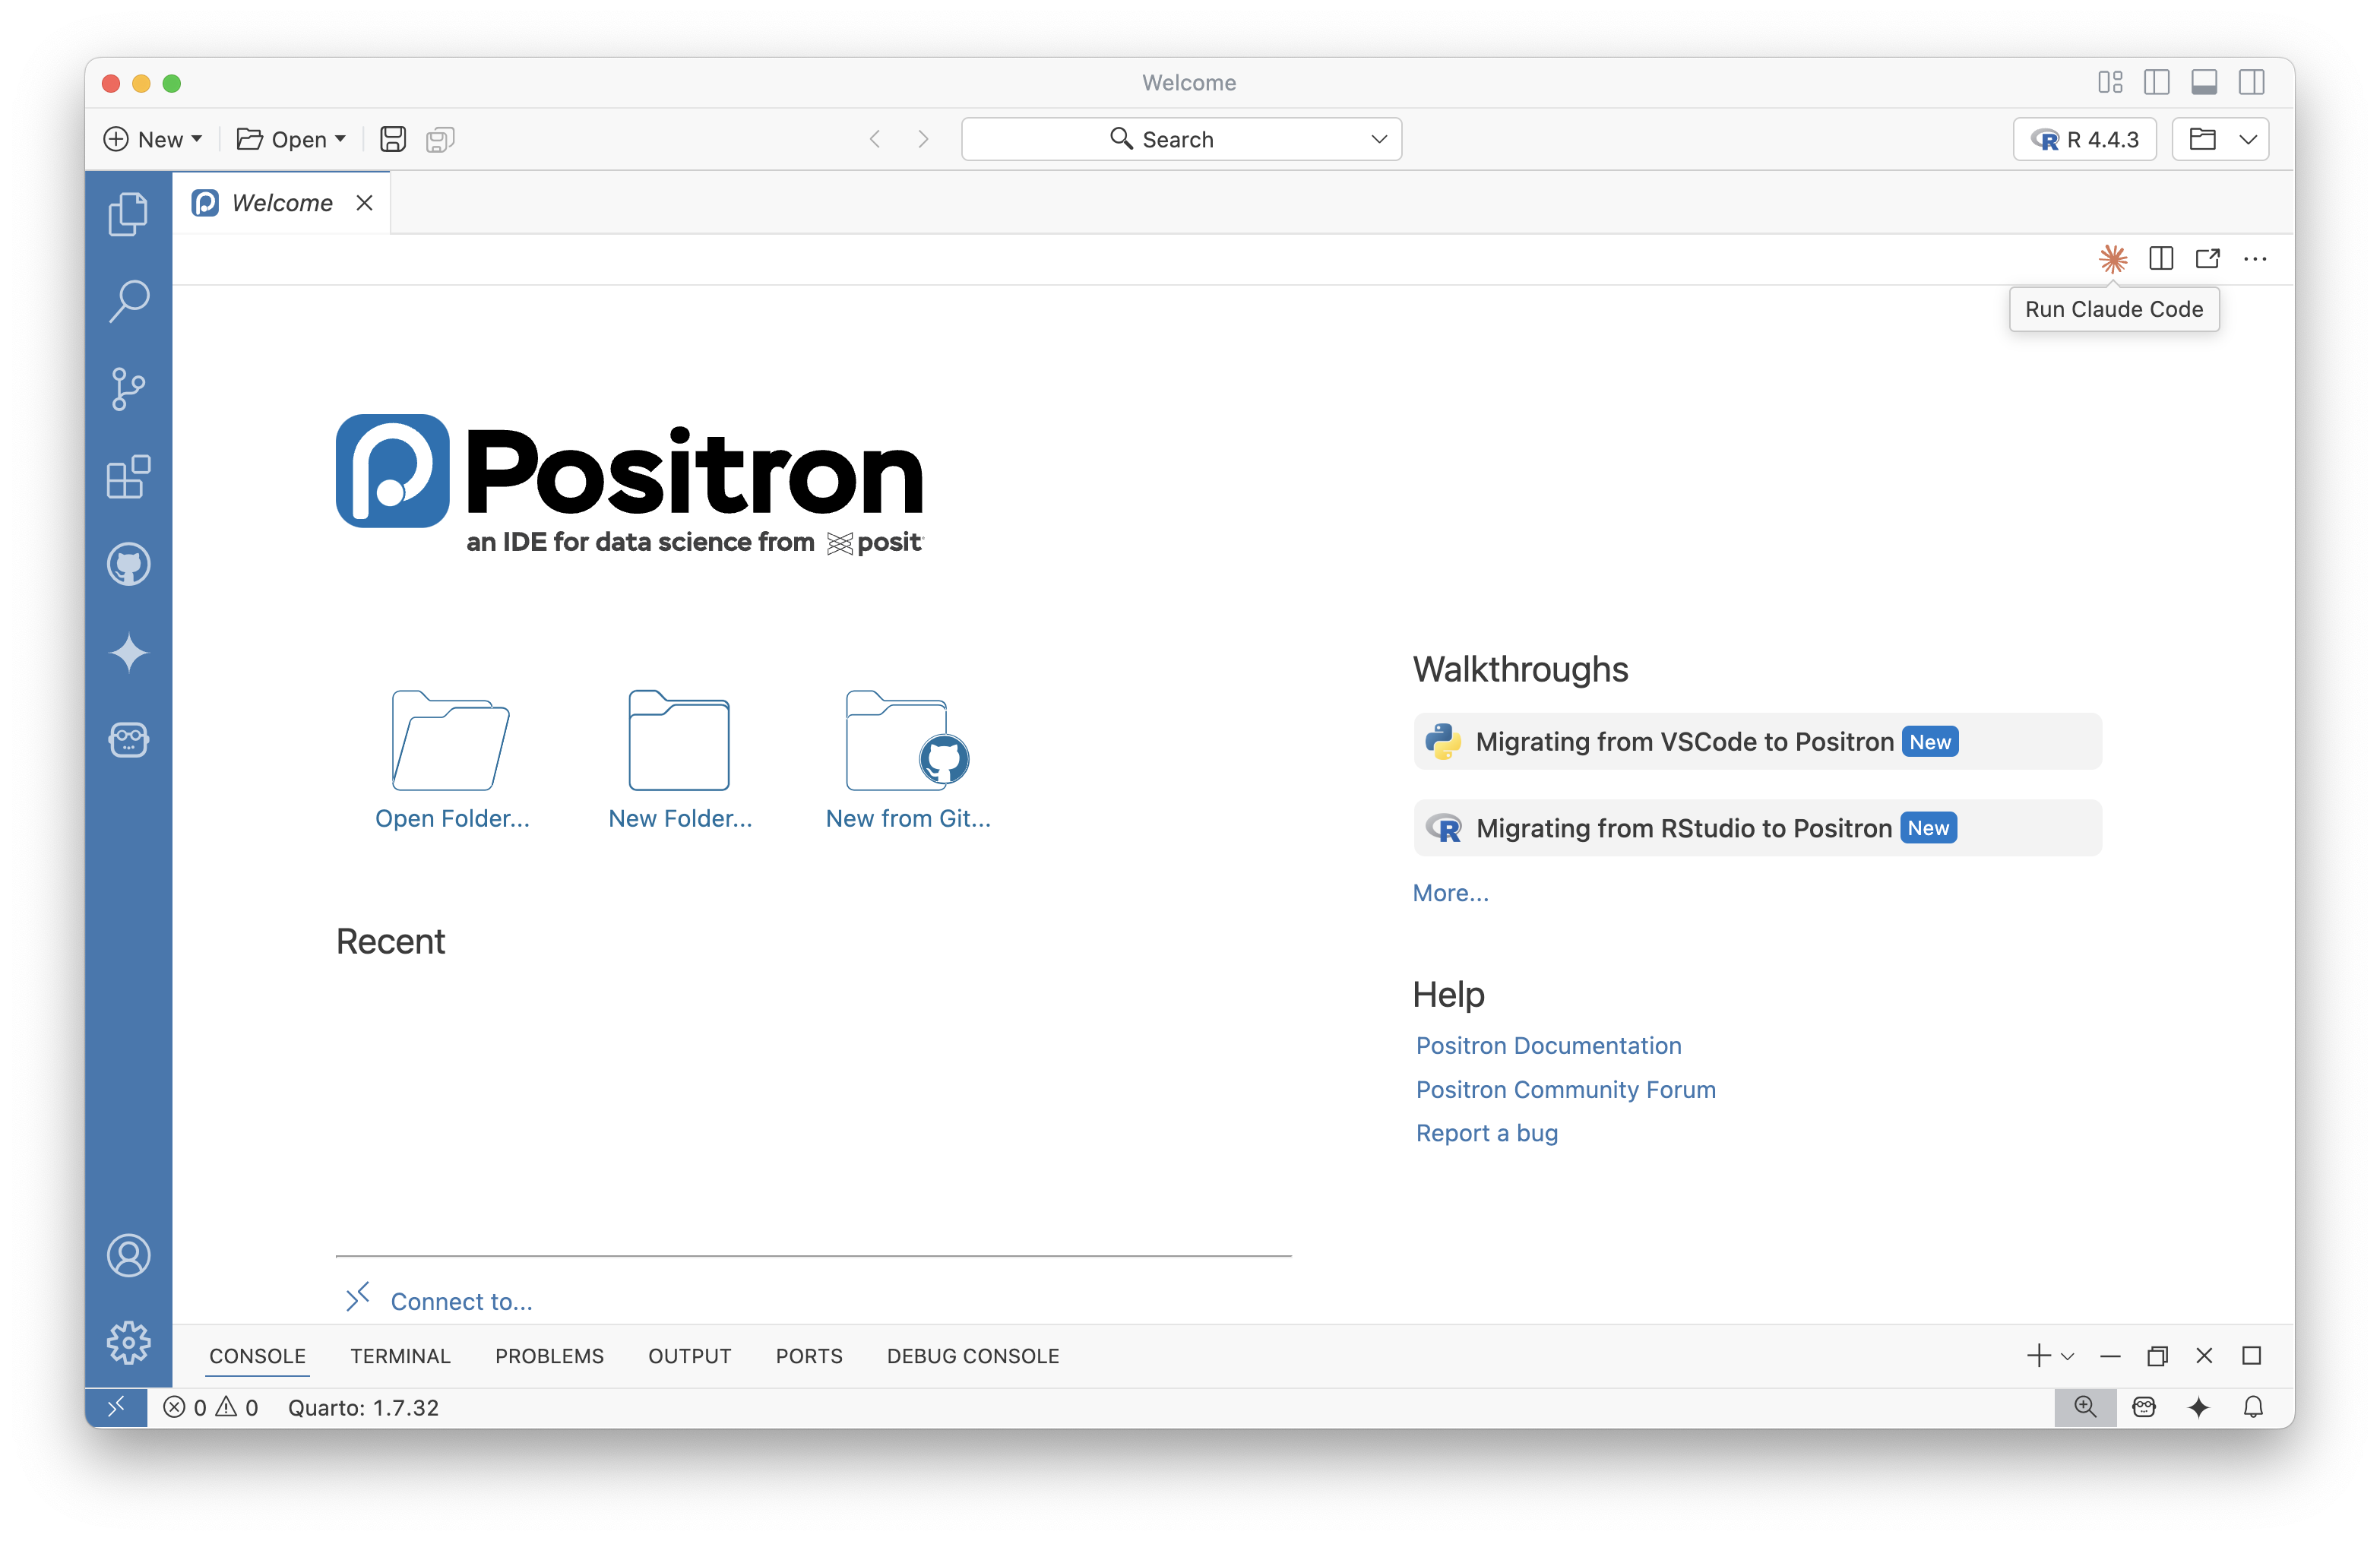
Task: Click the errors and warnings count indicator
Action: pos(211,1407)
